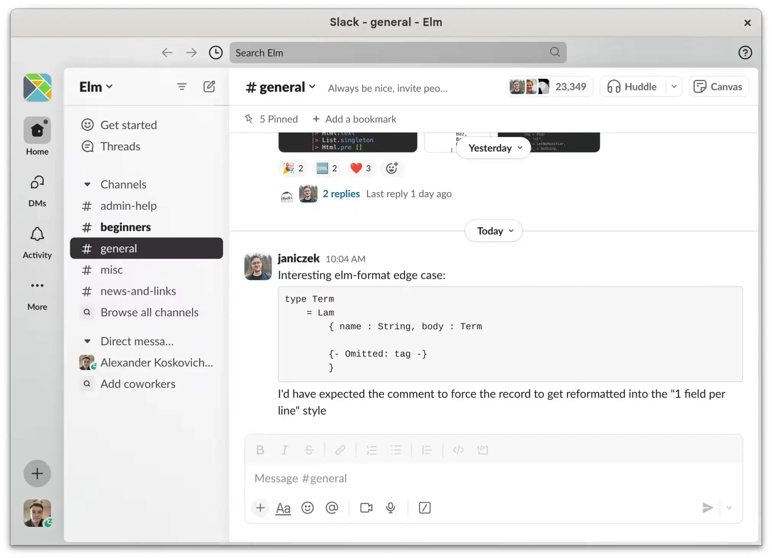
Task: Open Threads view
Action: tap(146, 146)
